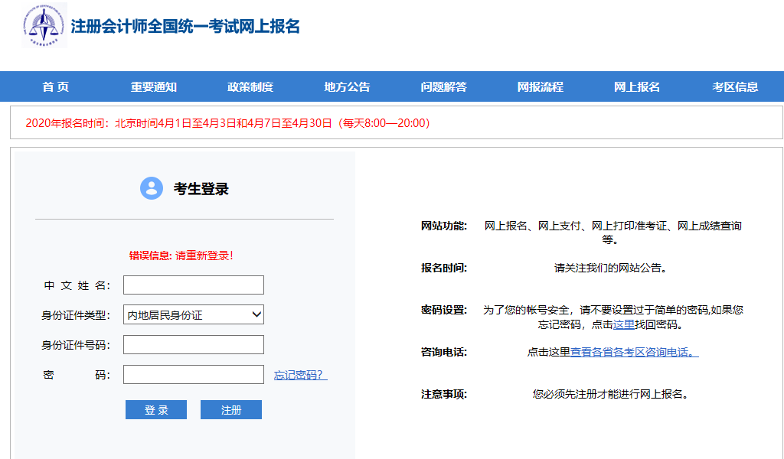Viewport: 784px width, 459px height.
Task: Click the 身份证件号码 text box
Action: [194, 345]
